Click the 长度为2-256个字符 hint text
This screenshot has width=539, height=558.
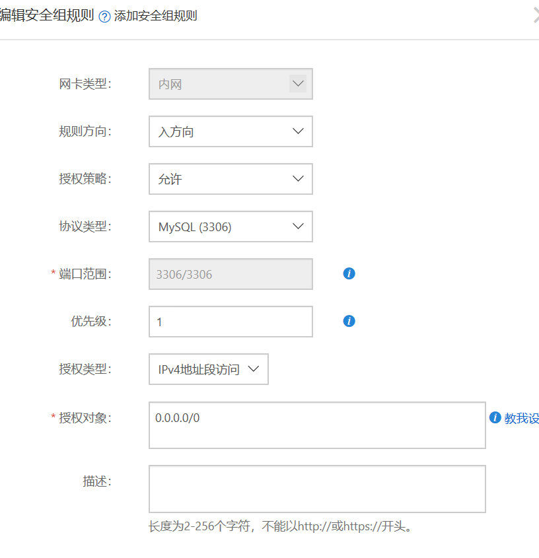tap(280, 526)
